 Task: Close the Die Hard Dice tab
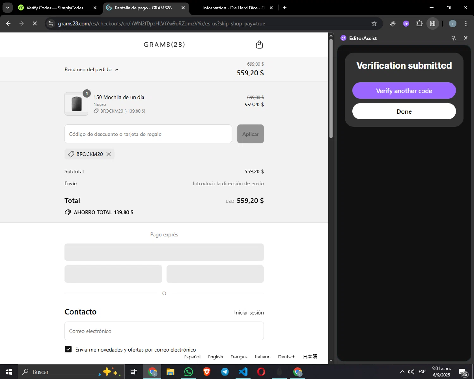[x=271, y=8]
